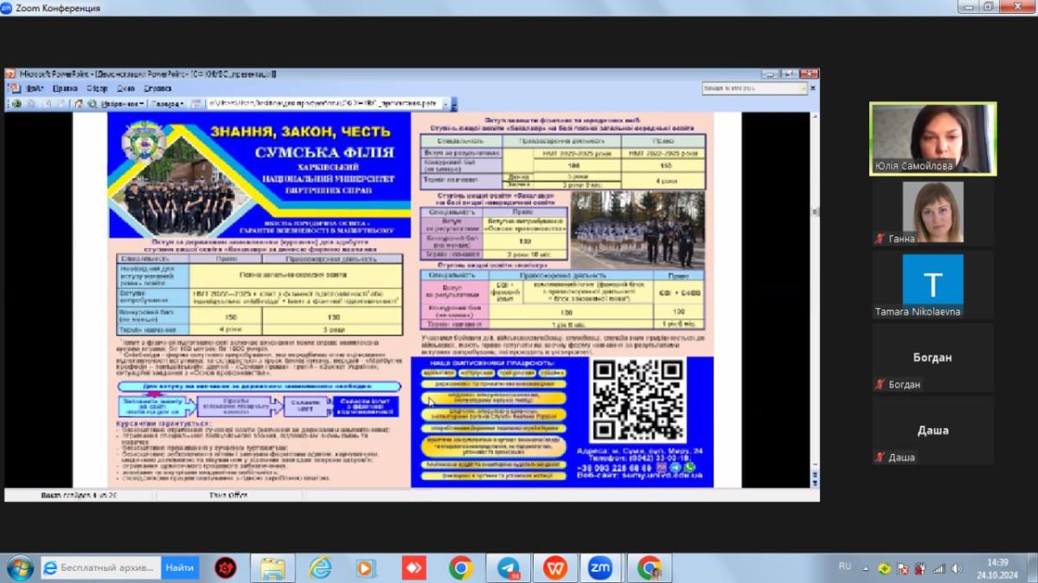
Task: Open the red AnyDesk taskbar icon
Action: (413, 567)
